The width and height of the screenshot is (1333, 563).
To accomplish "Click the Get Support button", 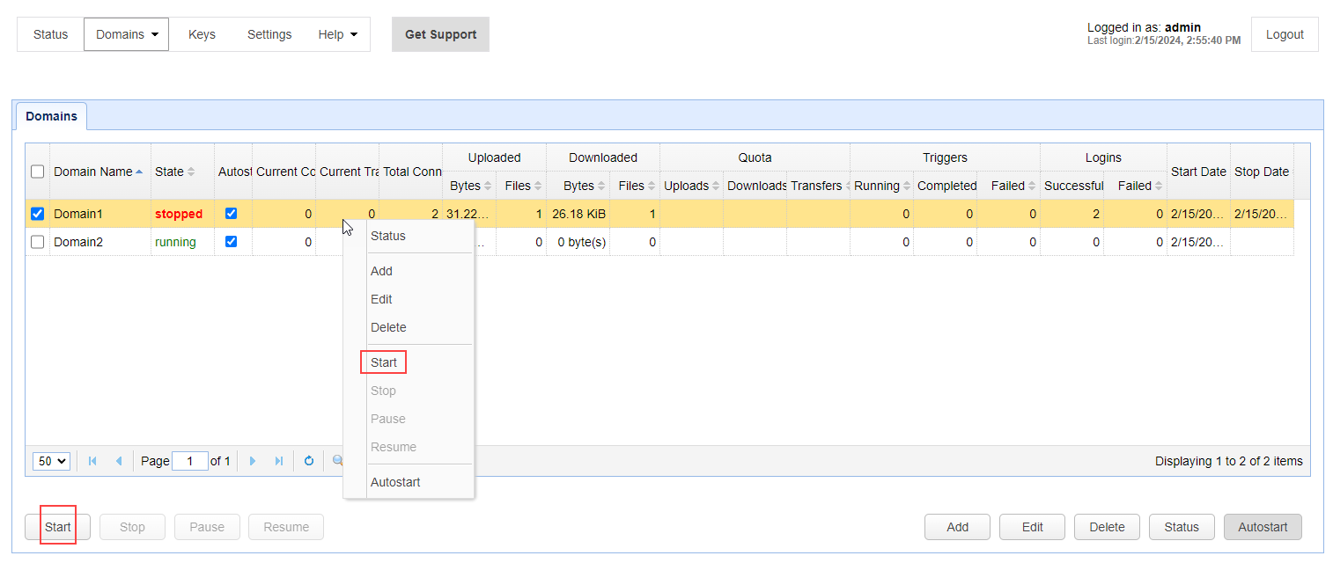I will [440, 34].
